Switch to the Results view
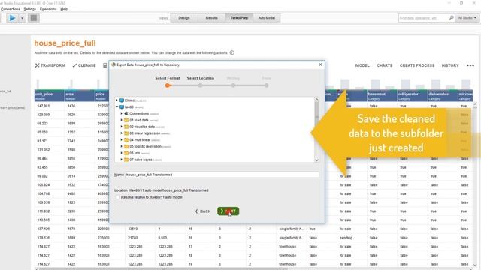 coord(211,18)
